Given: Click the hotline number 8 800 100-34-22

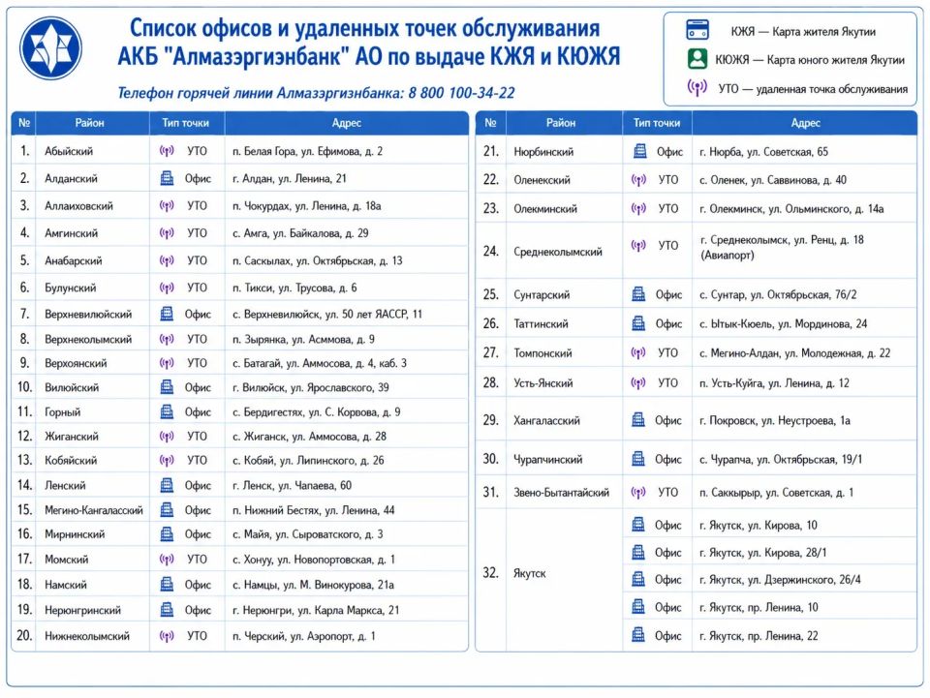Looking at the screenshot, I should (x=461, y=93).
